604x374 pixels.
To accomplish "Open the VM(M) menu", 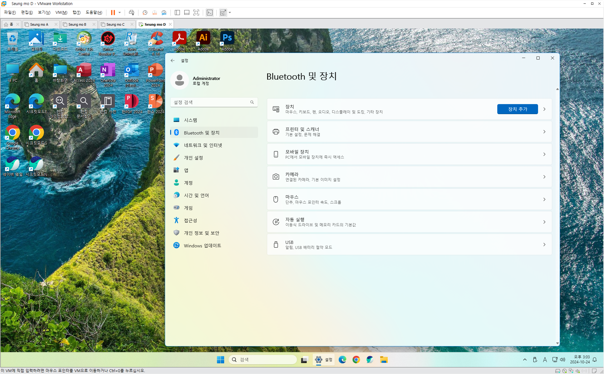I will pyautogui.click(x=61, y=13).
